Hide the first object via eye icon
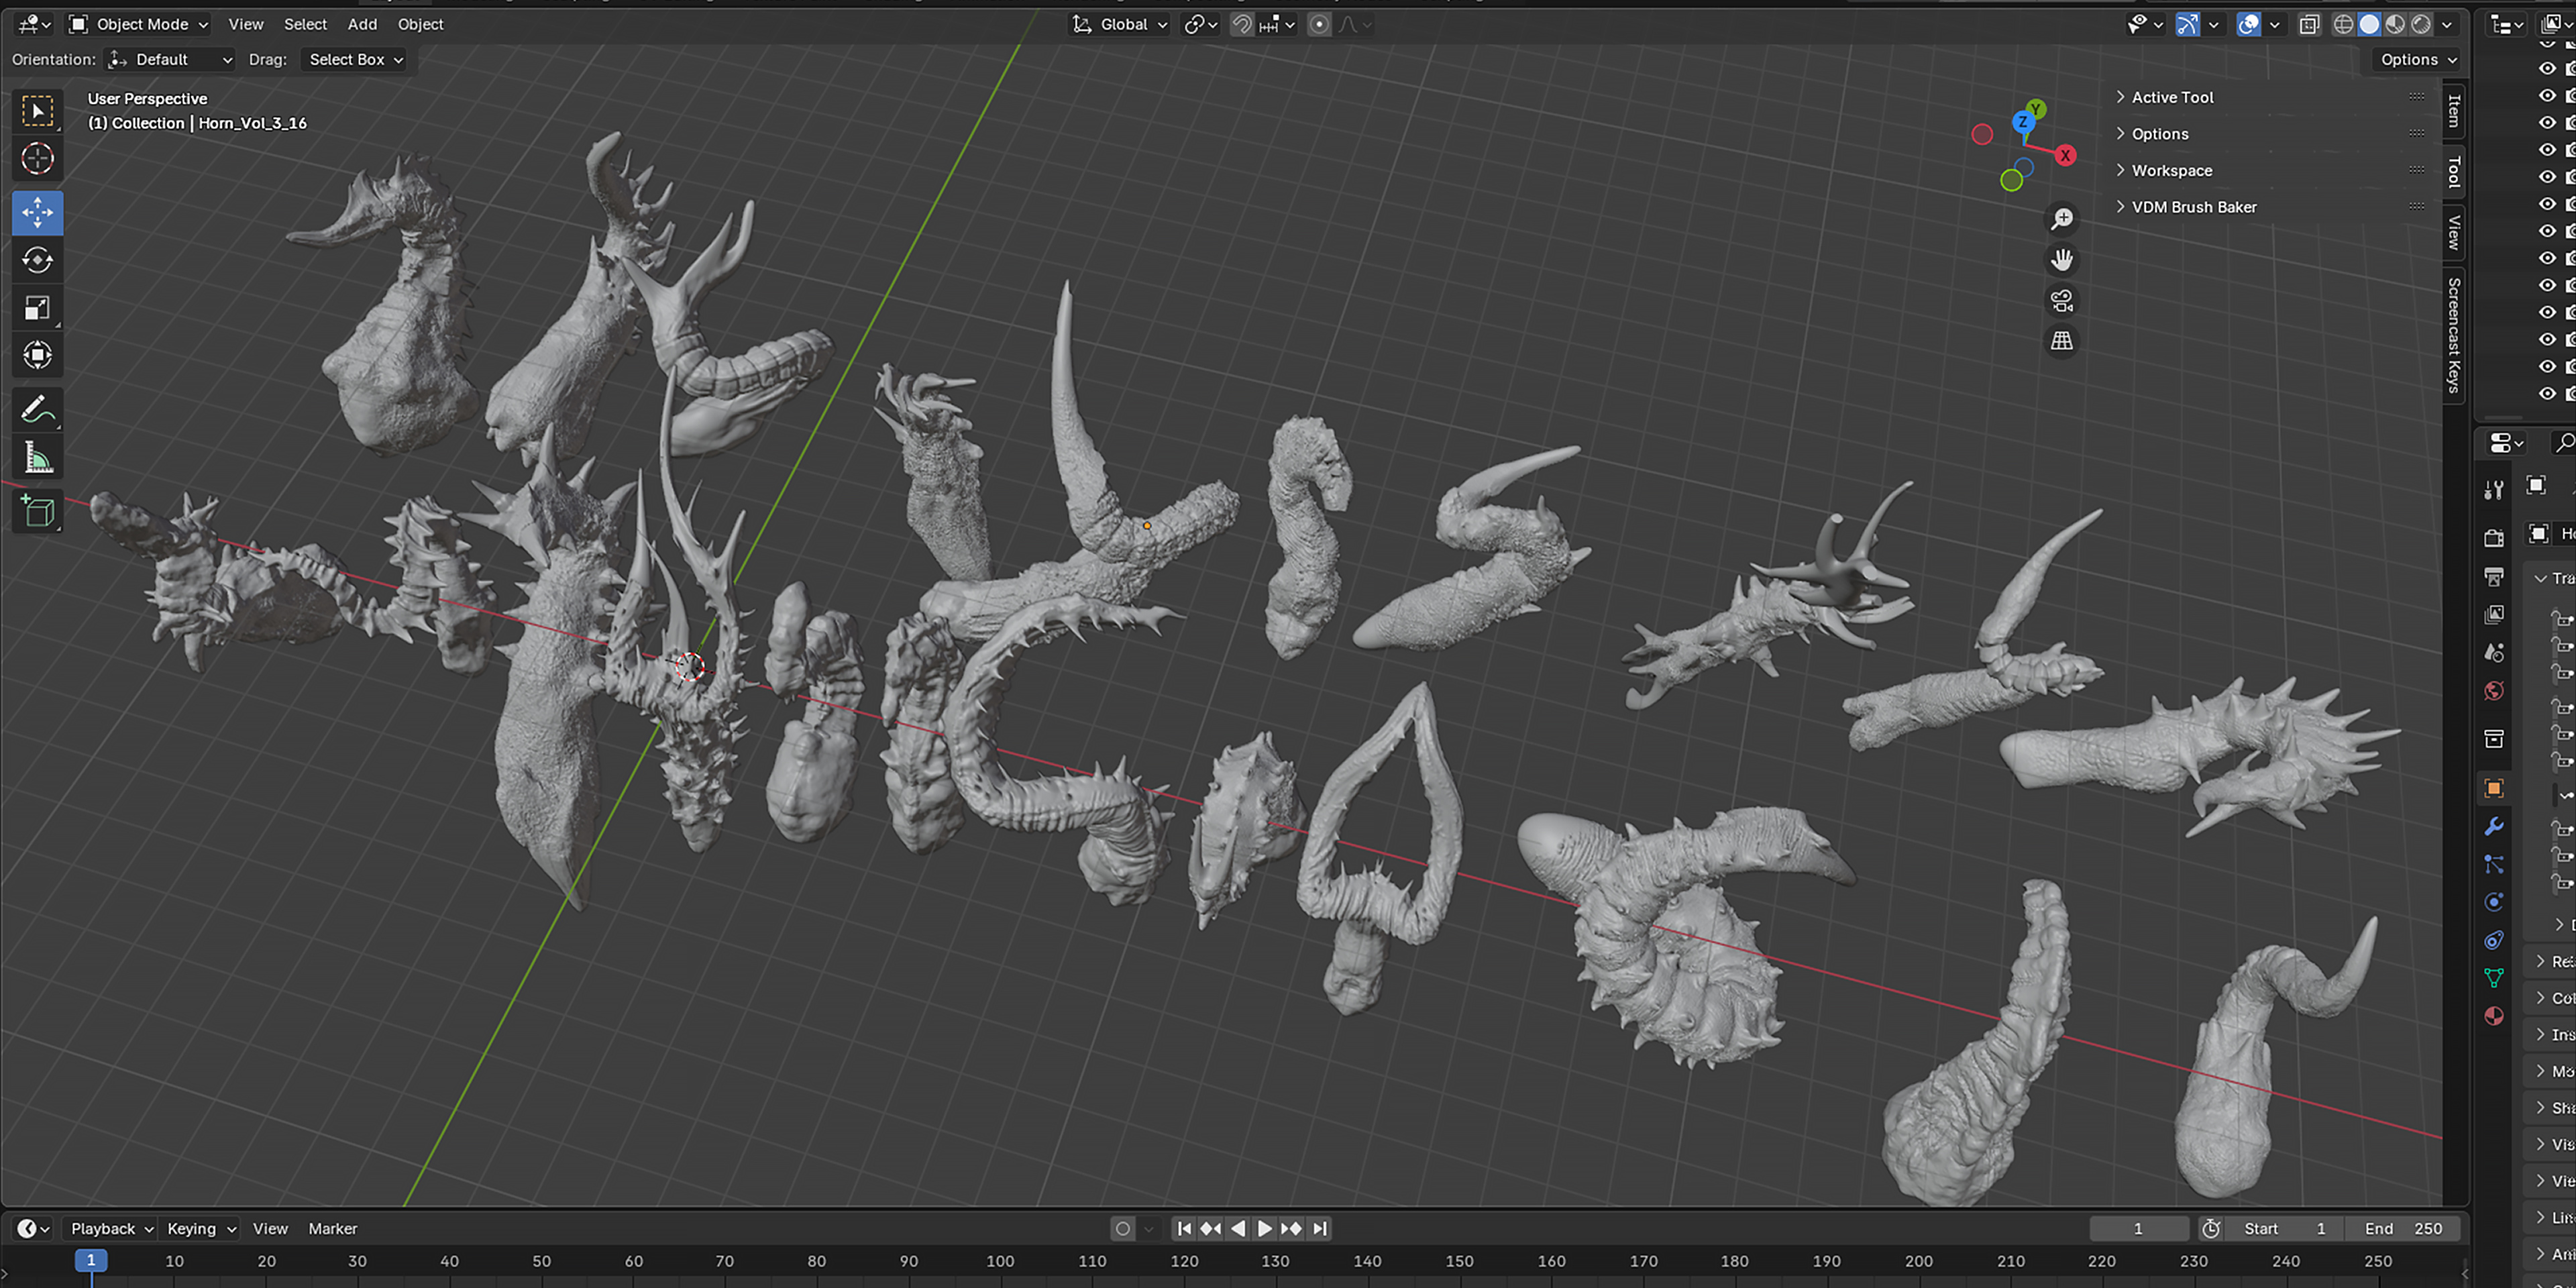The image size is (2576, 1288). click(2547, 68)
